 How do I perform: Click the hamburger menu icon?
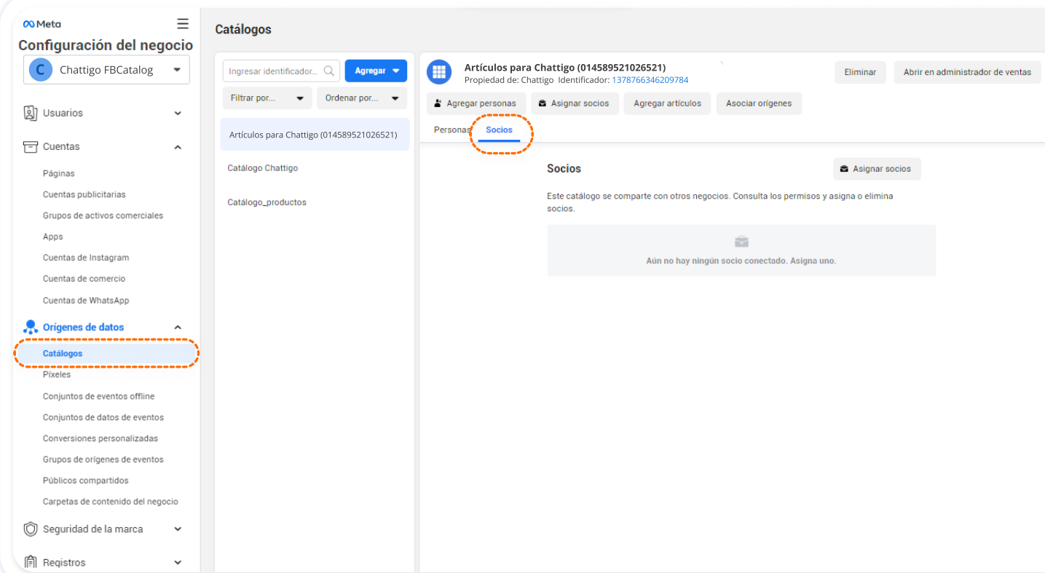click(x=183, y=24)
